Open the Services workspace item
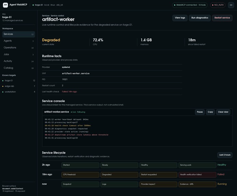Viewport: 237px width, 196px height. [x=19, y=34]
